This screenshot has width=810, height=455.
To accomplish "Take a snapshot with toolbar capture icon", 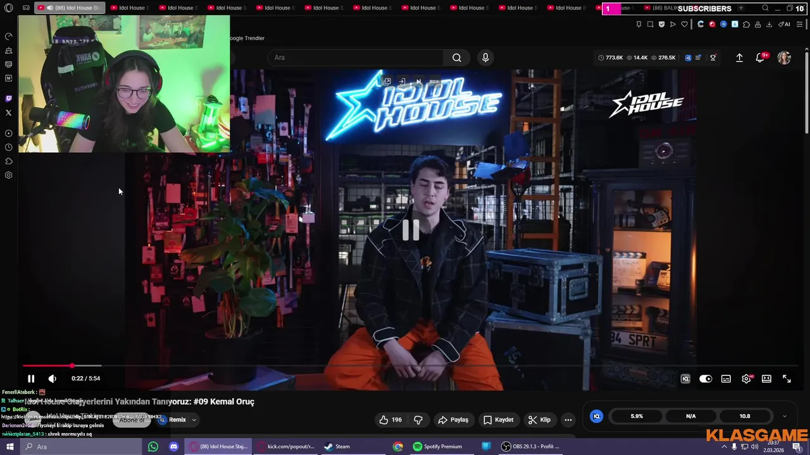I will coord(650,25).
